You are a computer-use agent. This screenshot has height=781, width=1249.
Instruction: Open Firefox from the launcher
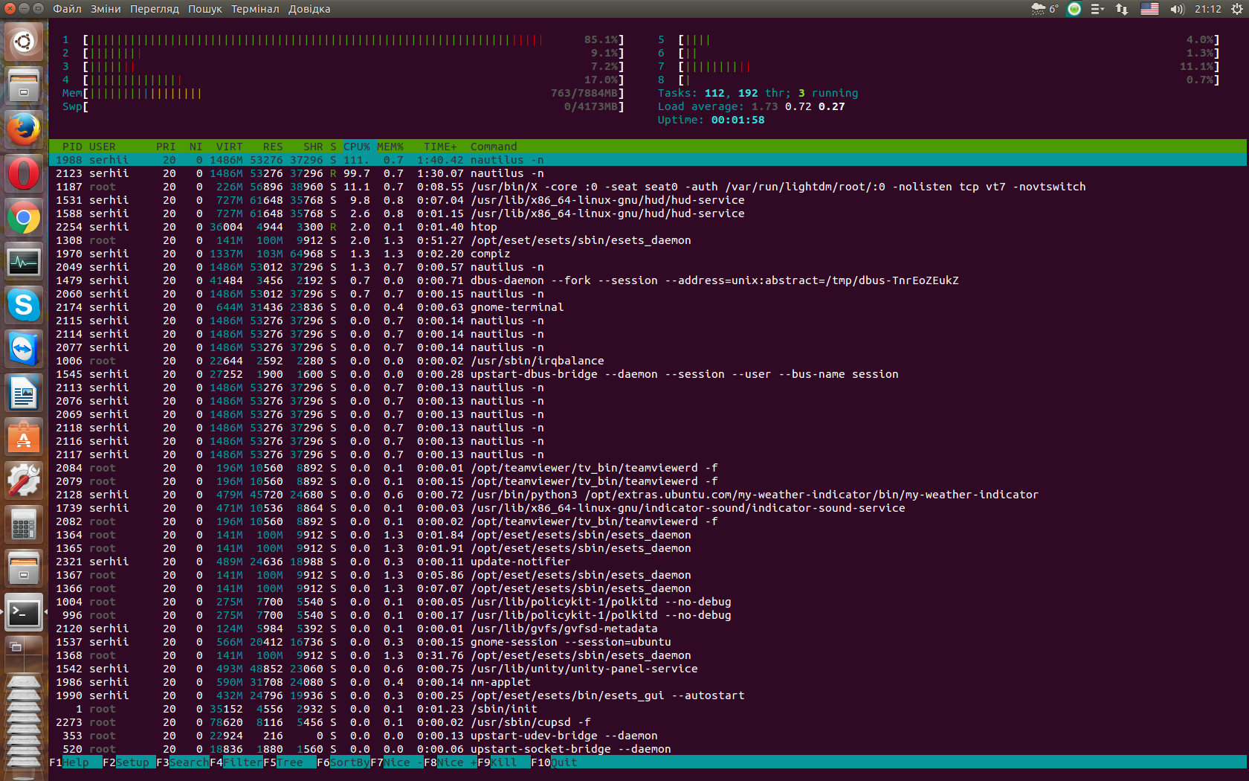[24, 130]
